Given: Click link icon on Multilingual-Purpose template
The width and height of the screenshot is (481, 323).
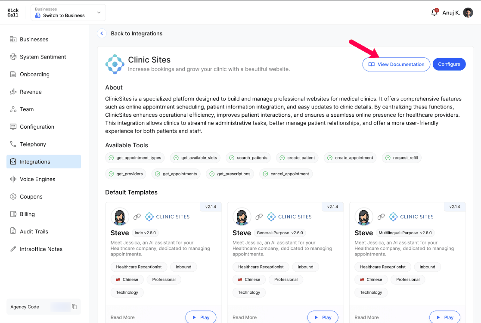Looking at the screenshot, I should click(381, 217).
